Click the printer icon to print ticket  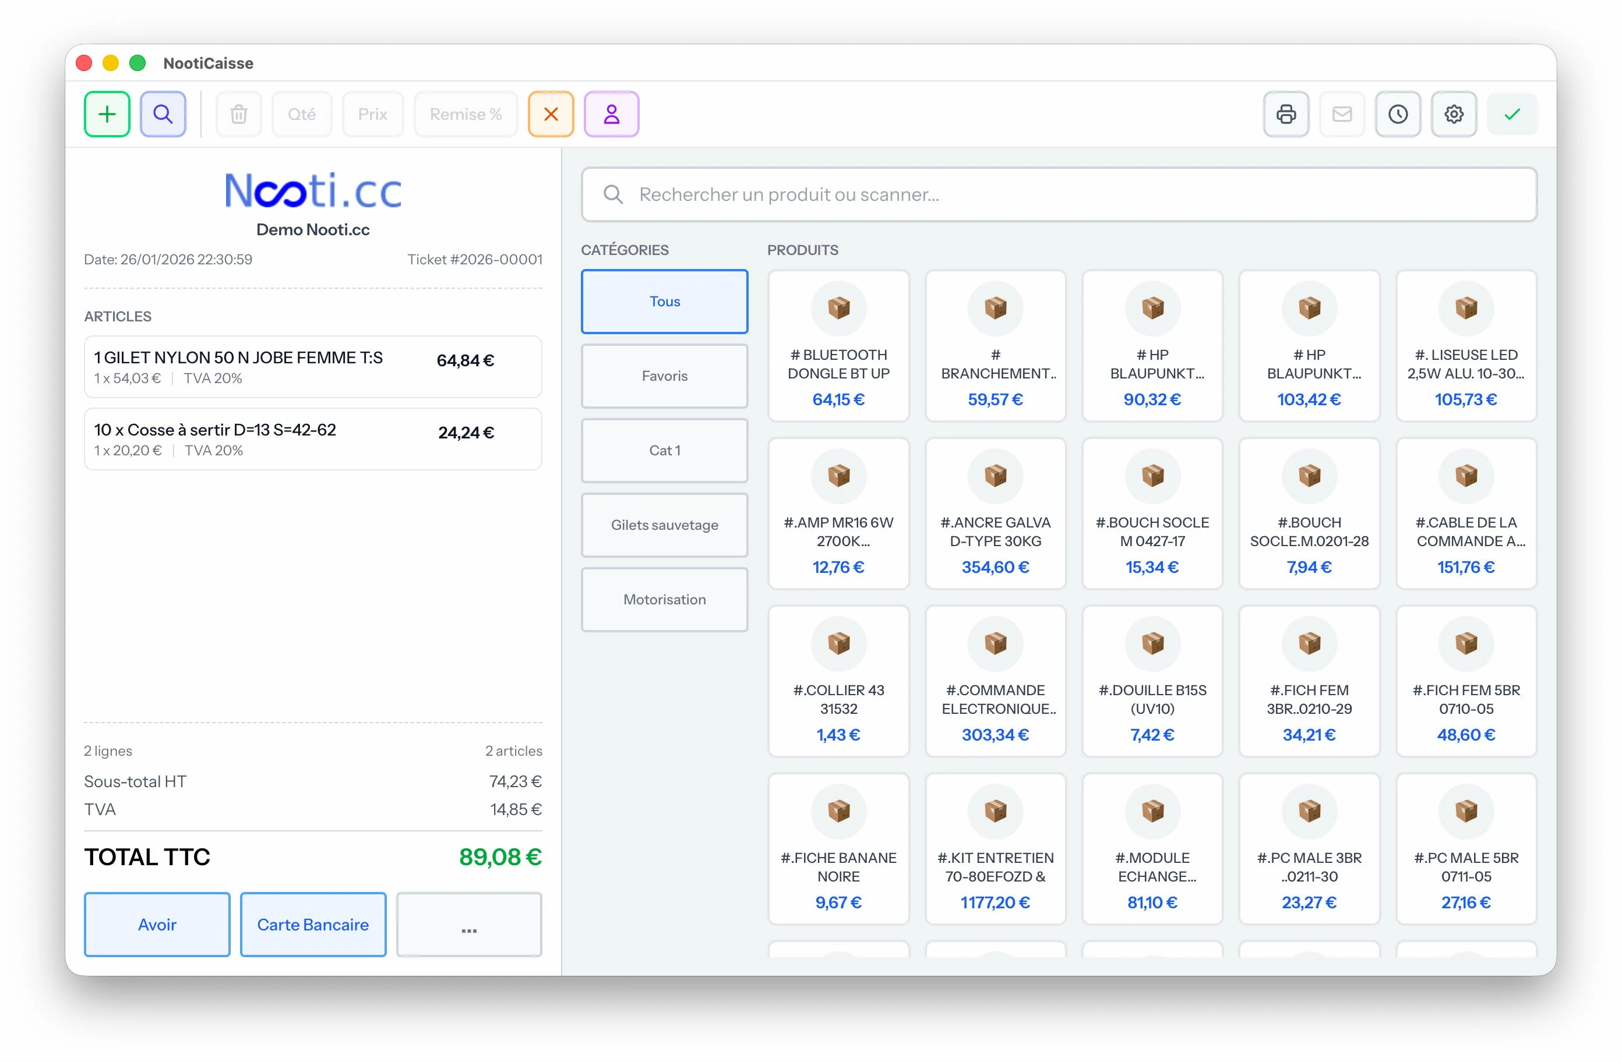pyautogui.click(x=1286, y=114)
